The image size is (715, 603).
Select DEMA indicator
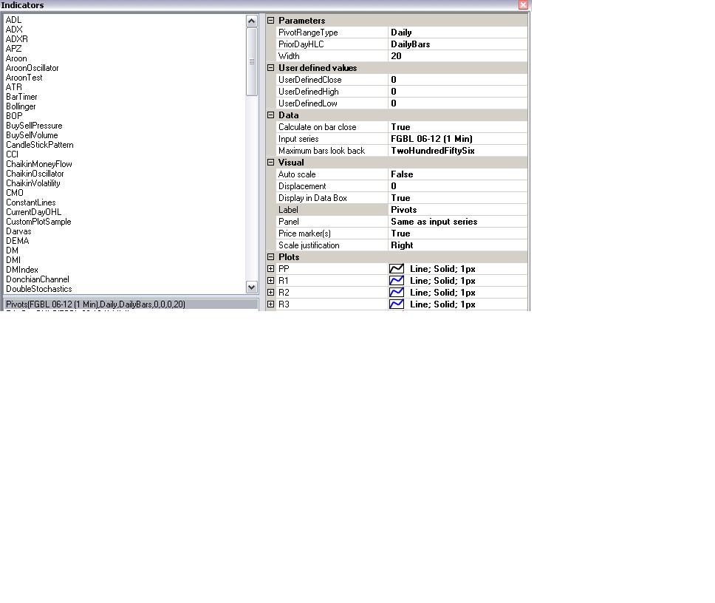tap(17, 241)
